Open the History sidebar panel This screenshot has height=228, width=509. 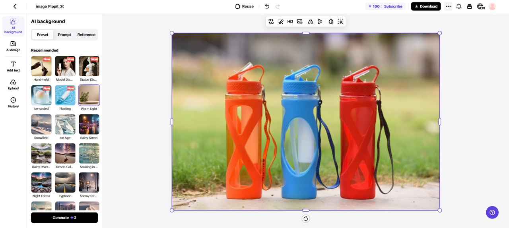pyautogui.click(x=13, y=102)
